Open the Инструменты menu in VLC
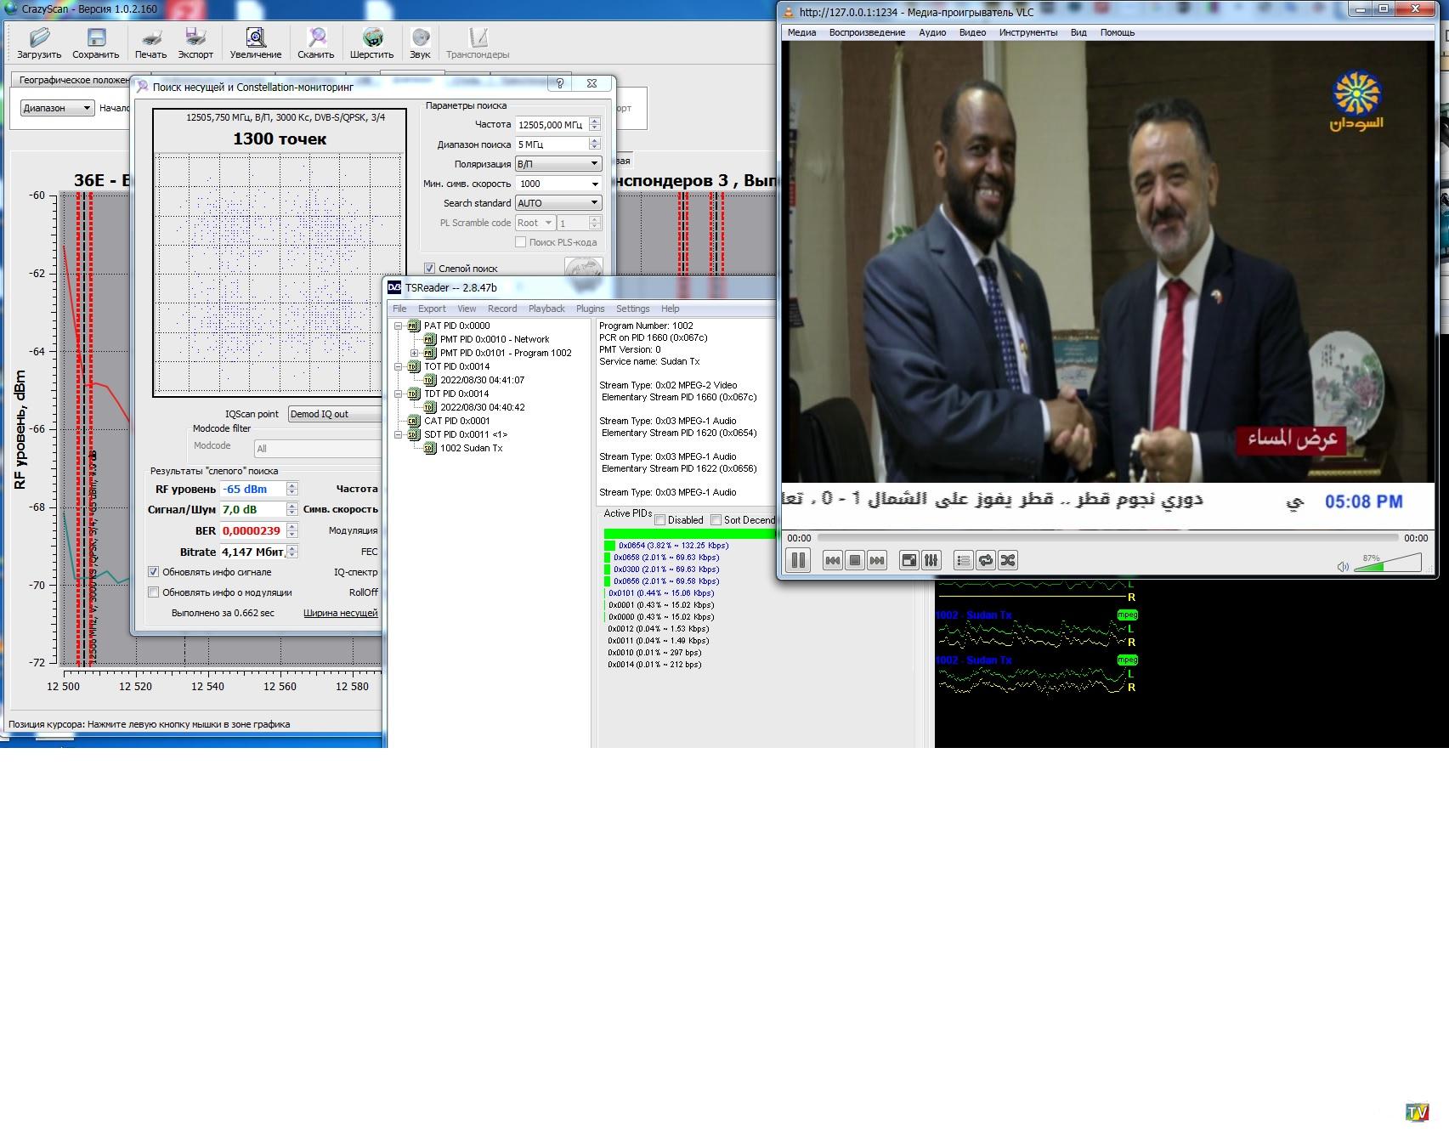1449x1133 pixels. tap(1027, 32)
